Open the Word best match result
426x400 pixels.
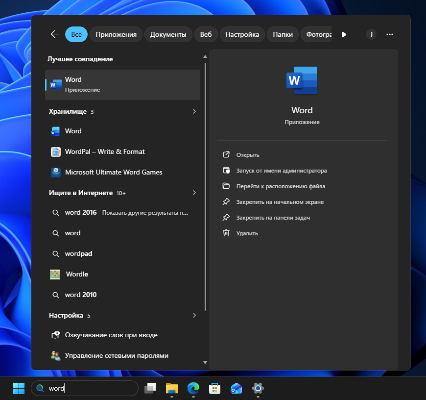(122, 85)
